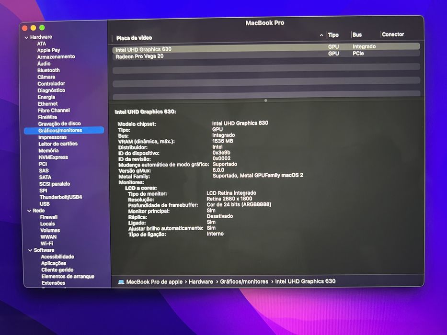Select SAS in the sidebar
The height and width of the screenshot is (335, 447).
coord(44,171)
